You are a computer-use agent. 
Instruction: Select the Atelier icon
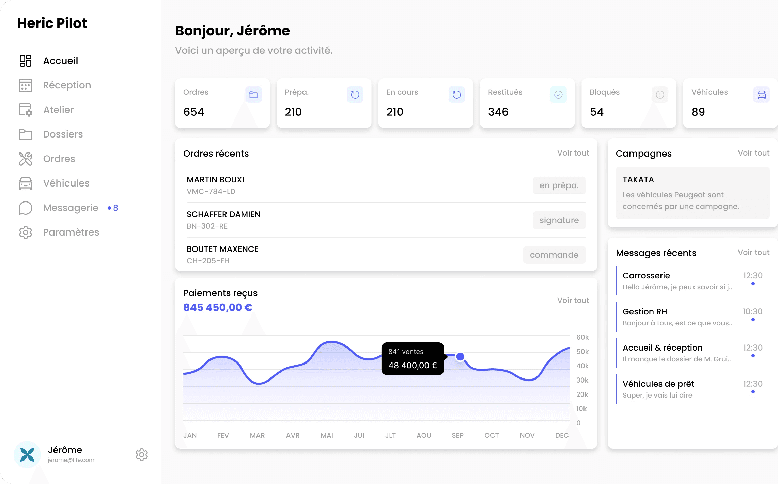pyautogui.click(x=25, y=110)
